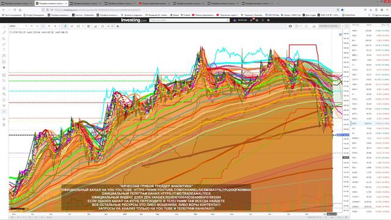Select the trend line drawing tool
The width and height of the screenshot is (391, 220).
[x=4, y=32]
